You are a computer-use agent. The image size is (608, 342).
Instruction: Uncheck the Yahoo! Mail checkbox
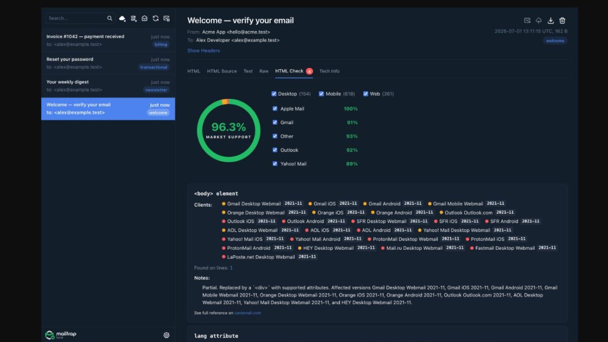point(275,164)
